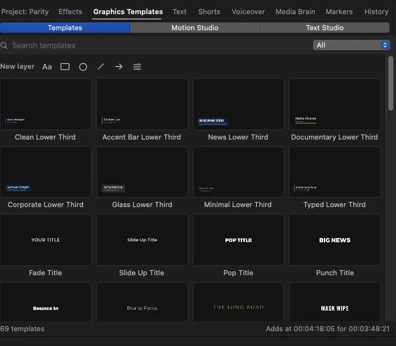
Task: Add a new text layer (Aa)
Action: click(47, 67)
